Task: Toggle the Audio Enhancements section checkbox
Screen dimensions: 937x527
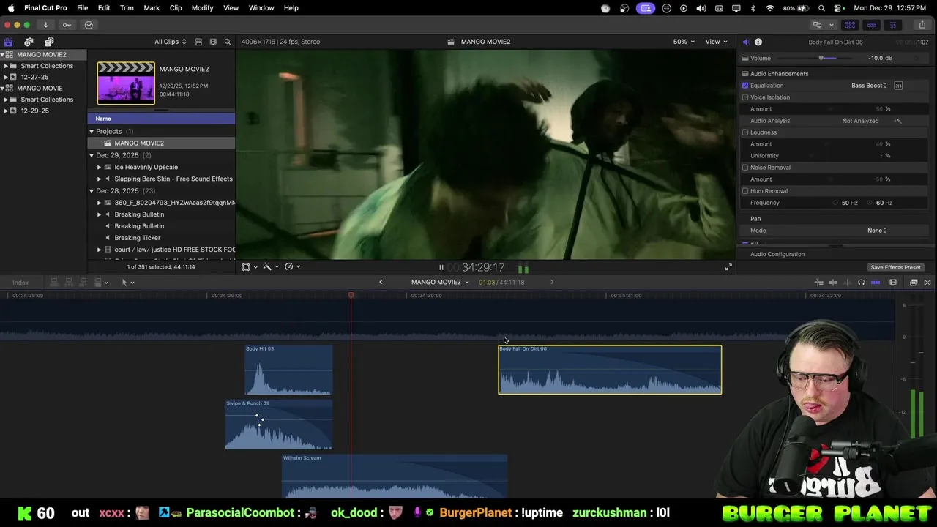Action: click(x=745, y=74)
